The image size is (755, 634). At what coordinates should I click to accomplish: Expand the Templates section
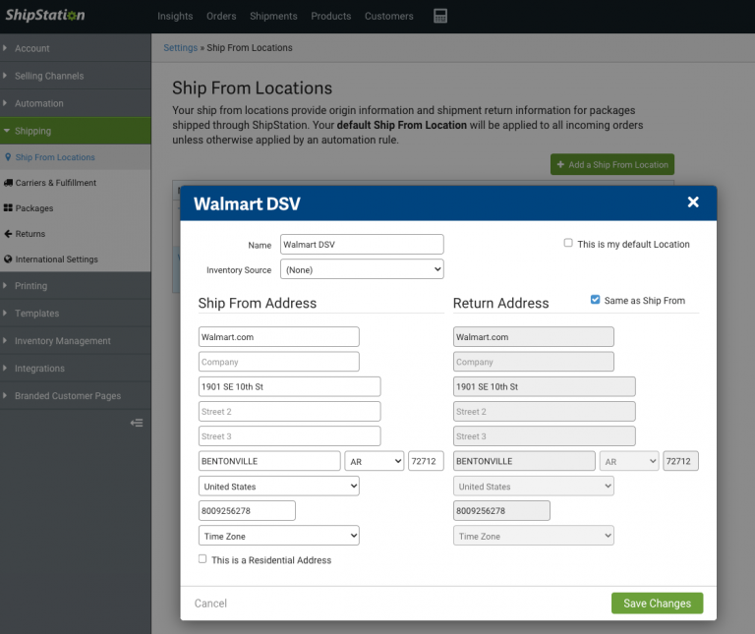point(75,313)
